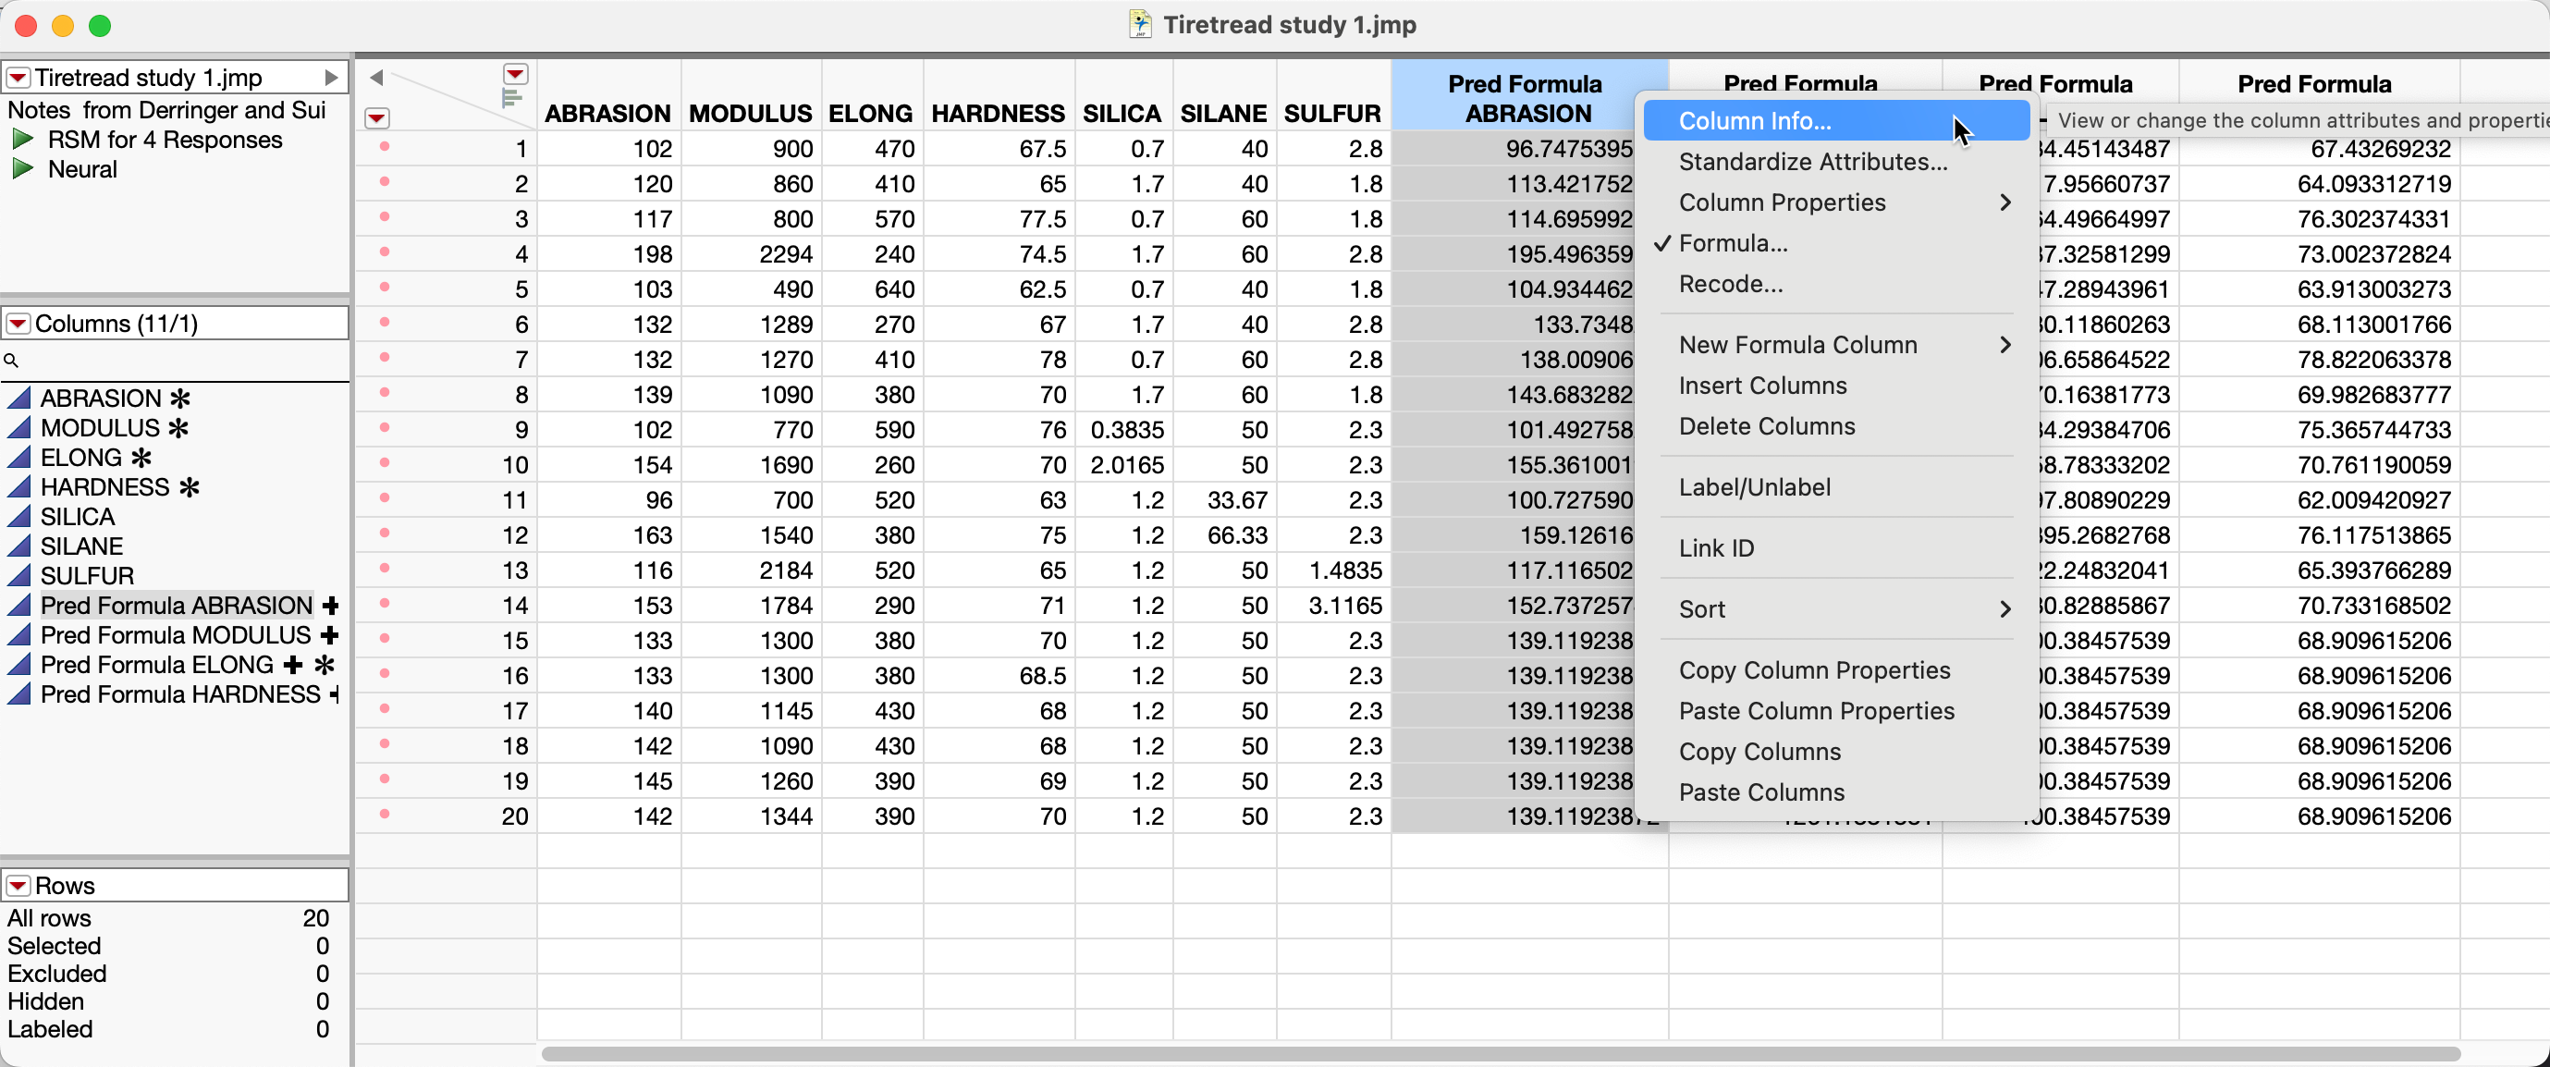Select SILICA in the Columns list

(78, 517)
